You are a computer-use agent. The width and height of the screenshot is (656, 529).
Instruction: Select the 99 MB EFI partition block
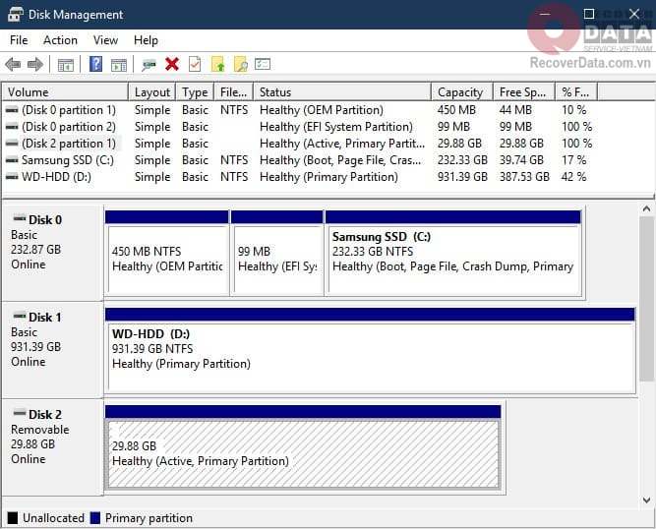(x=277, y=253)
